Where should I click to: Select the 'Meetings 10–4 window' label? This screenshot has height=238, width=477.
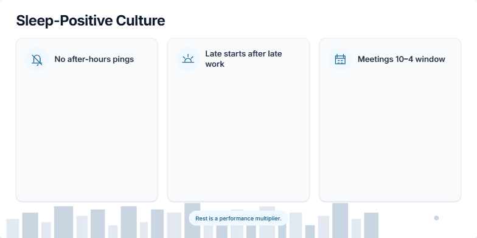(x=402, y=59)
